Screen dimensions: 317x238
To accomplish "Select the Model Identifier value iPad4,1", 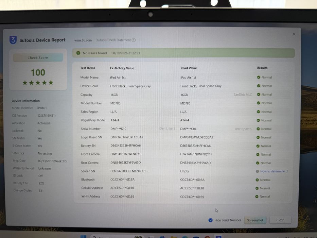I will (x=42, y=108).
